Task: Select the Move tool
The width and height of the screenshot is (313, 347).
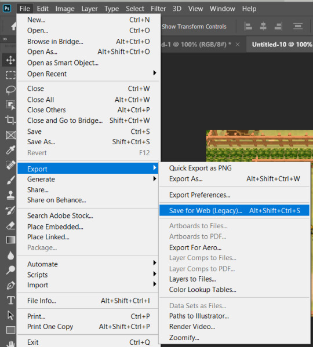Action: 10,60
